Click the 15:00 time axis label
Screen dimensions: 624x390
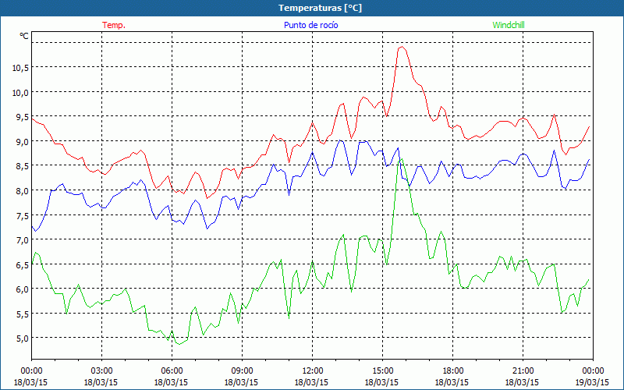[x=382, y=371]
